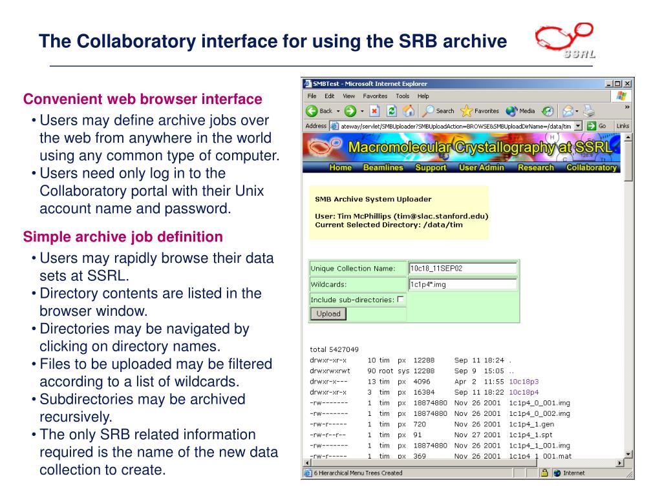Click the file name 1c1p4_0_002.img
This screenshot has width=662, height=496.
point(540,413)
